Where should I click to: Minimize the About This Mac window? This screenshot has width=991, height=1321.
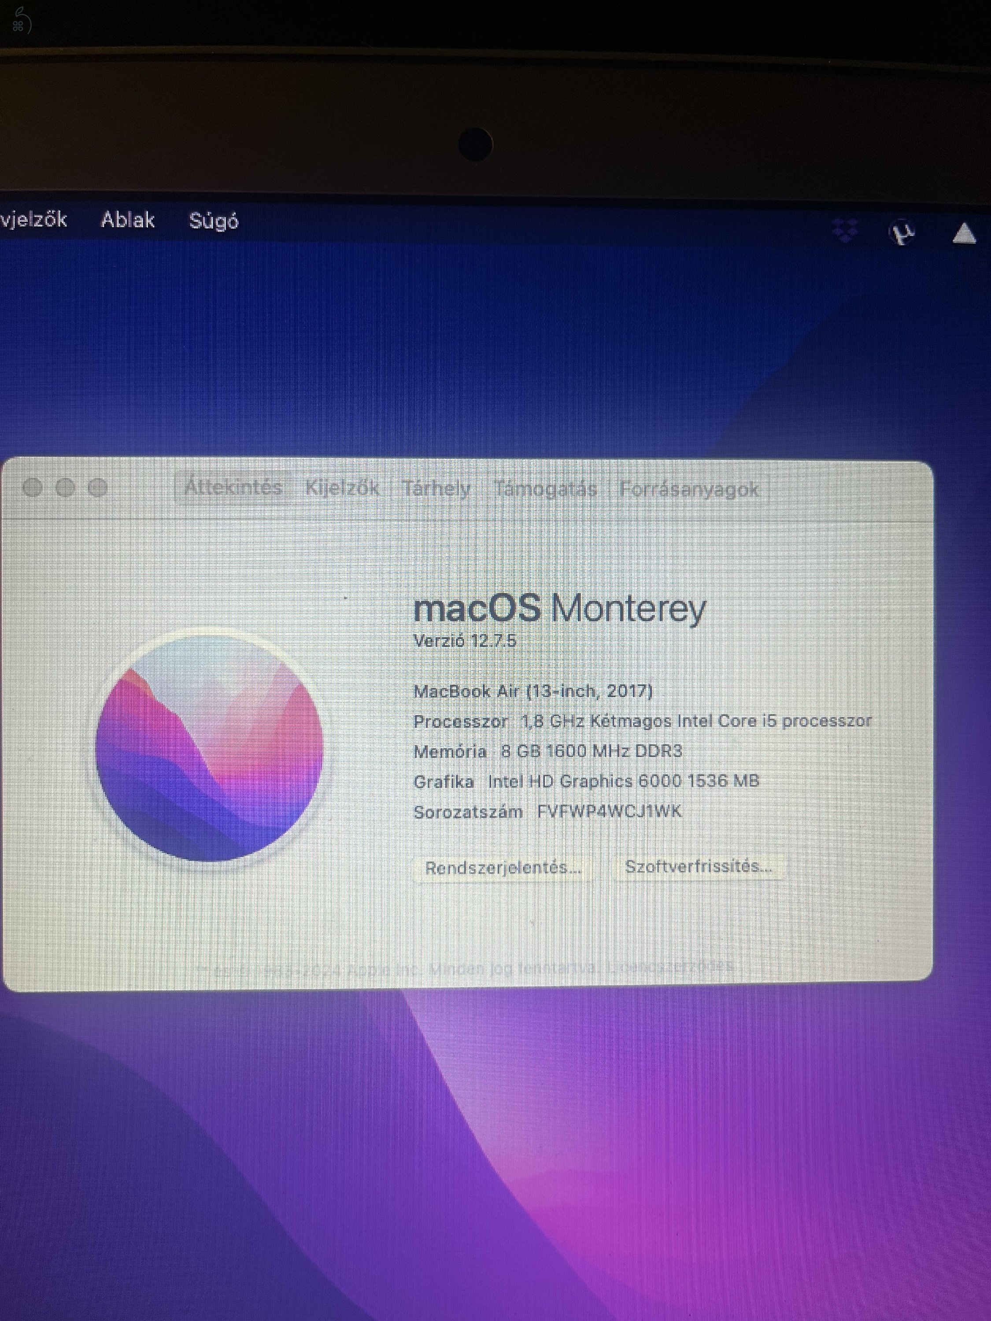coord(65,487)
